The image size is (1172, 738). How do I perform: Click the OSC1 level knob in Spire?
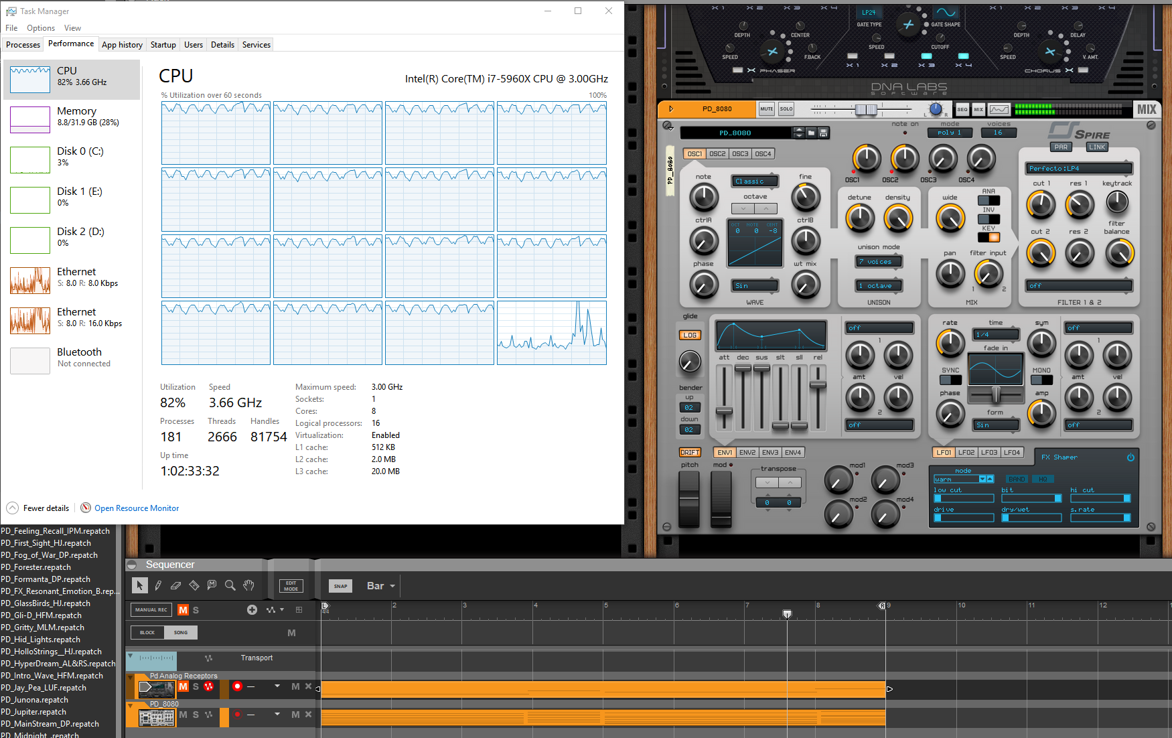pos(866,159)
